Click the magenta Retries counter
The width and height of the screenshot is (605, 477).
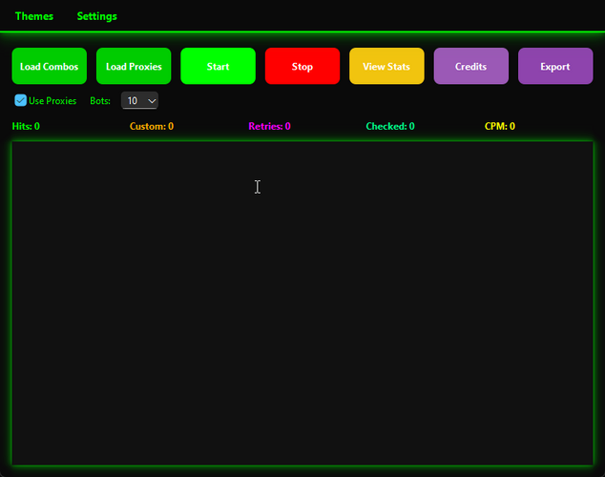269,126
